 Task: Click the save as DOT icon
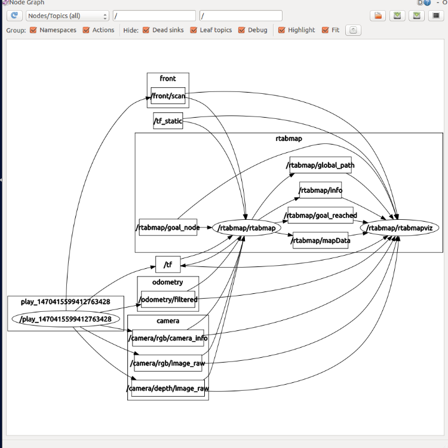click(x=397, y=16)
